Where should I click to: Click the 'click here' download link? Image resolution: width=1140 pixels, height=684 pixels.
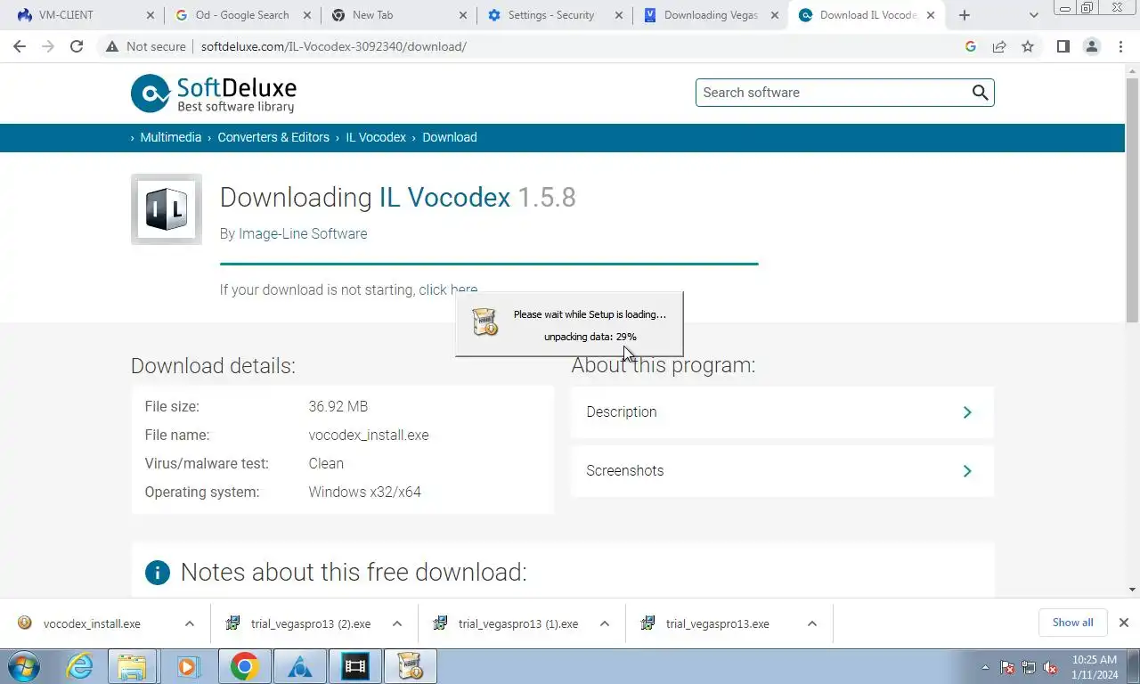[x=448, y=290]
